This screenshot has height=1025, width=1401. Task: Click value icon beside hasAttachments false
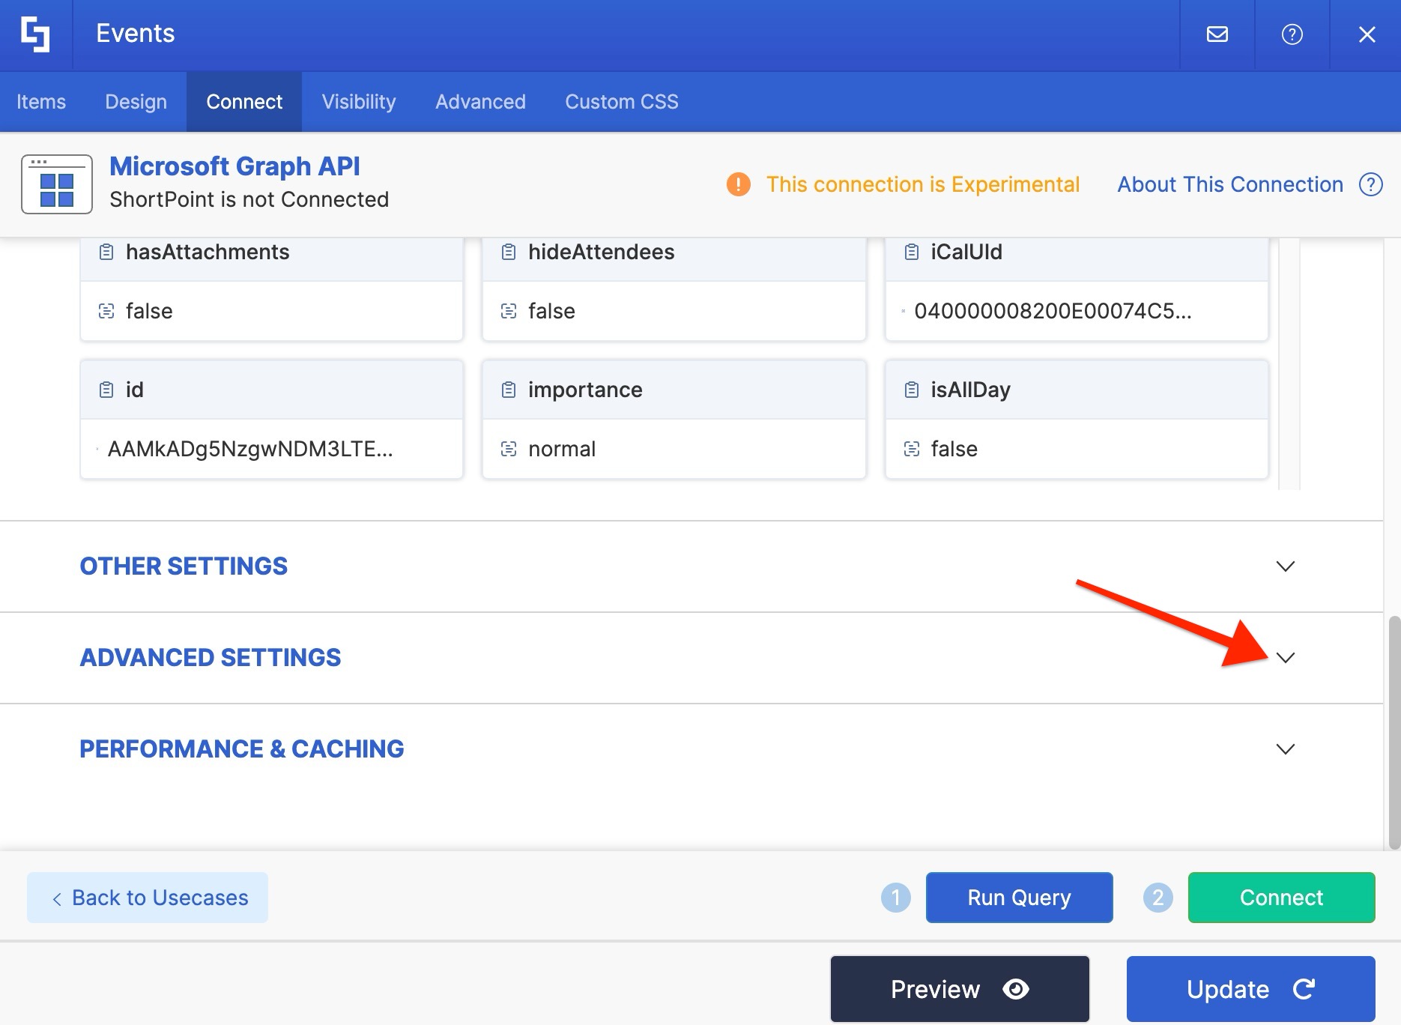(x=106, y=311)
